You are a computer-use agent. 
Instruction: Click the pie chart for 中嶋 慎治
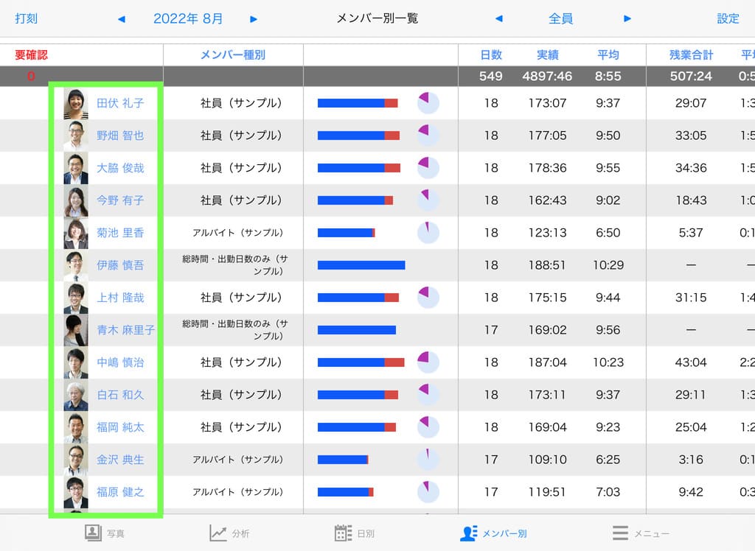pyautogui.click(x=428, y=362)
